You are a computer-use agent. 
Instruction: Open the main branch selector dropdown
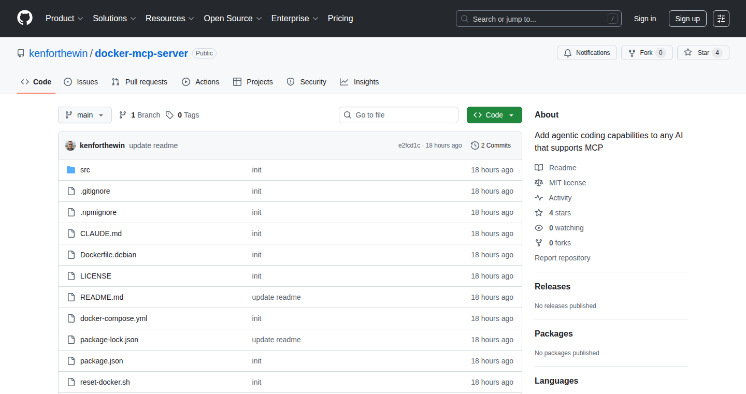(x=85, y=115)
